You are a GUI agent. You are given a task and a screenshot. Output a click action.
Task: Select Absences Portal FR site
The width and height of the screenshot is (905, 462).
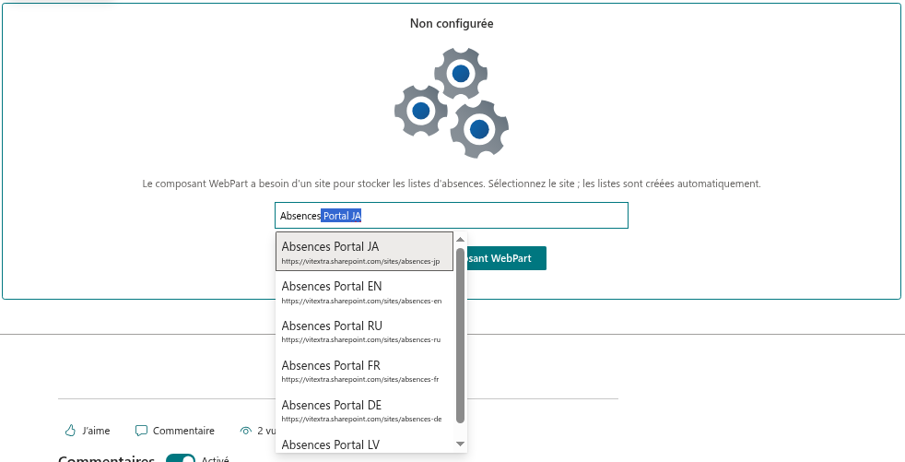coord(364,371)
